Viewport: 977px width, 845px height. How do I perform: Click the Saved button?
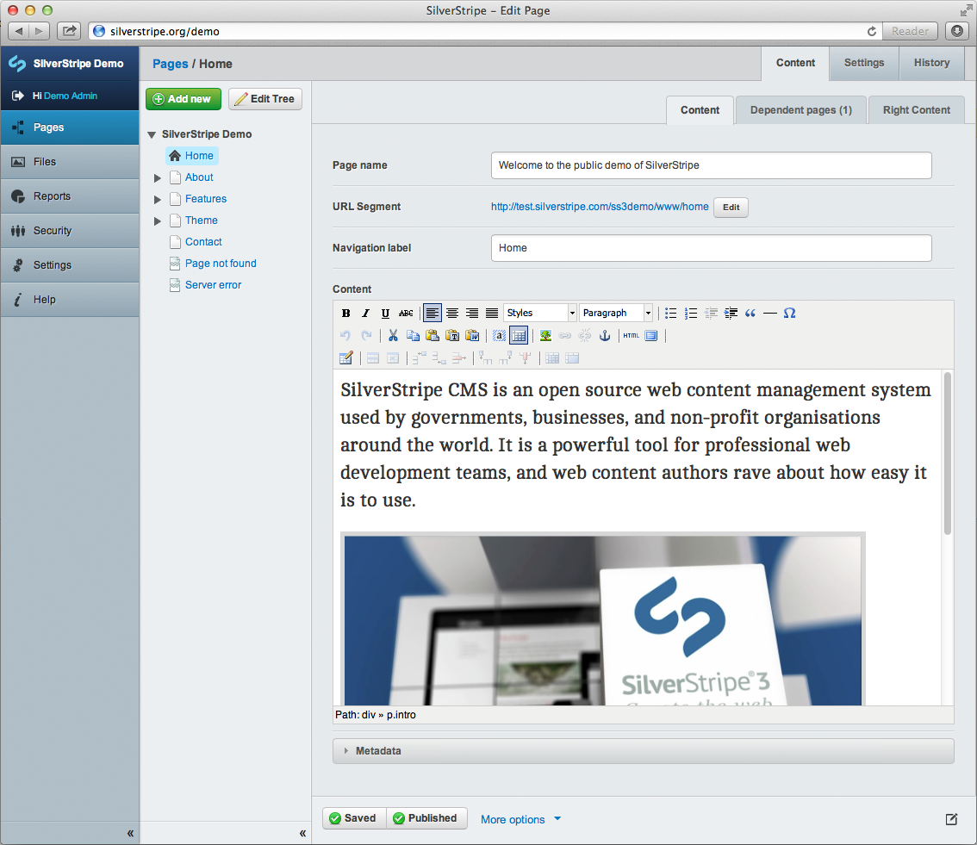click(x=354, y=818)
